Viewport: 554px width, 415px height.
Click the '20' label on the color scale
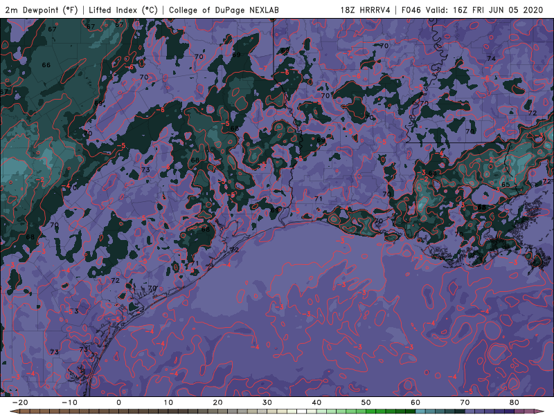(x=217, y=403)
